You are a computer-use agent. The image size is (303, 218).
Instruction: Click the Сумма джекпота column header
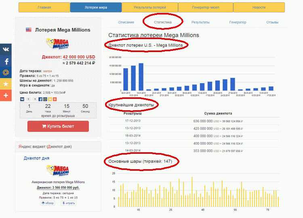tap(218, 113)
